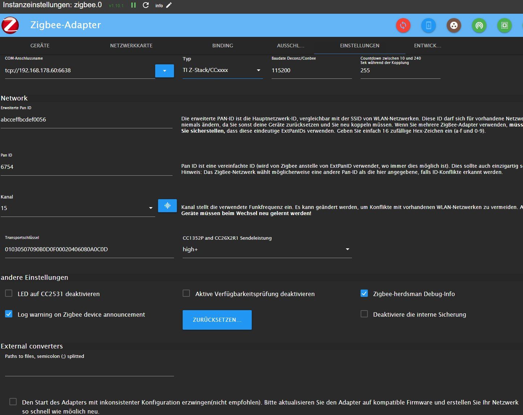This screenshot has width=523, height=415.
Task: Click the info log level label
Action: click(159, 6)
